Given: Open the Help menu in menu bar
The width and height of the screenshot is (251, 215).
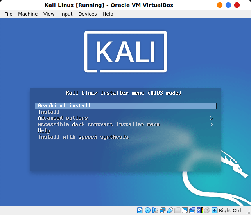Looking at the screenshot, I should coord(108,14).
